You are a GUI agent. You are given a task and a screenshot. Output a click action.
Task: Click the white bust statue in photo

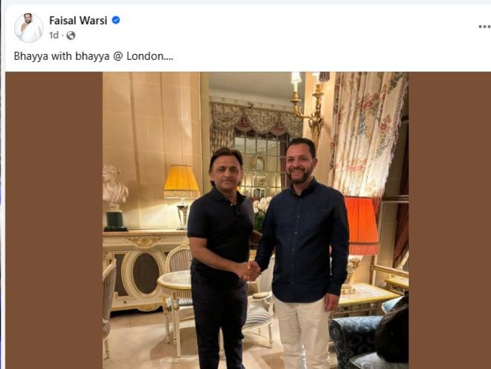(115, 188)
